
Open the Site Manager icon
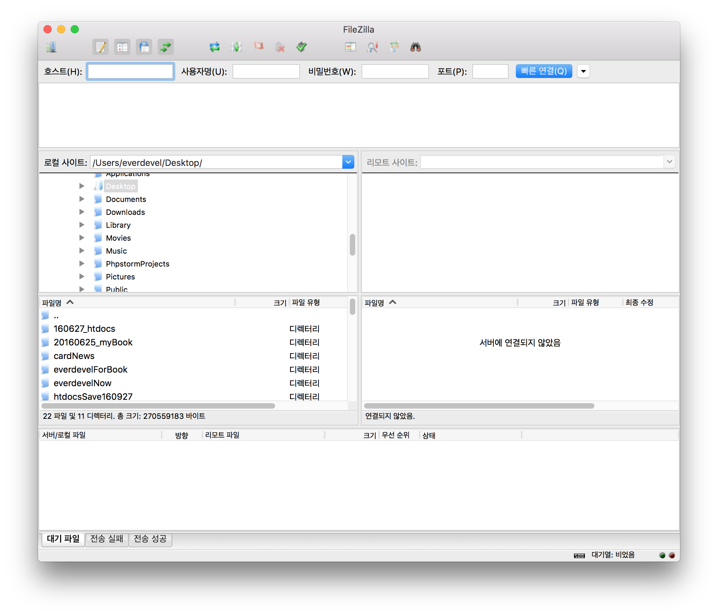51,47
